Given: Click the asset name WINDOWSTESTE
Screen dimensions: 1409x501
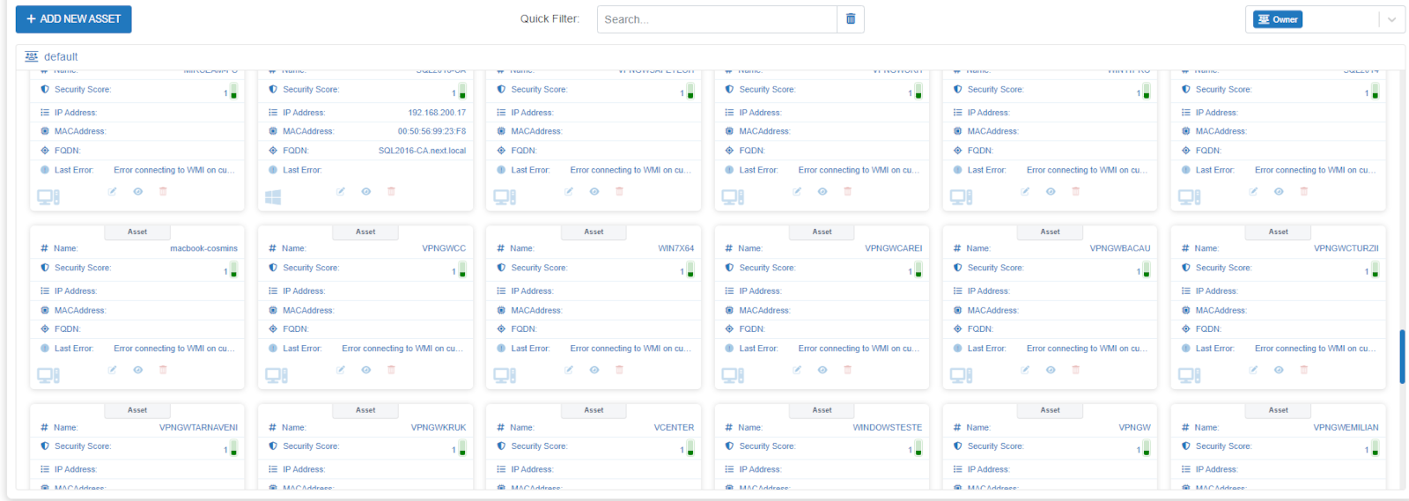Looking at the screenshot, I should click(x=888, y=428).
